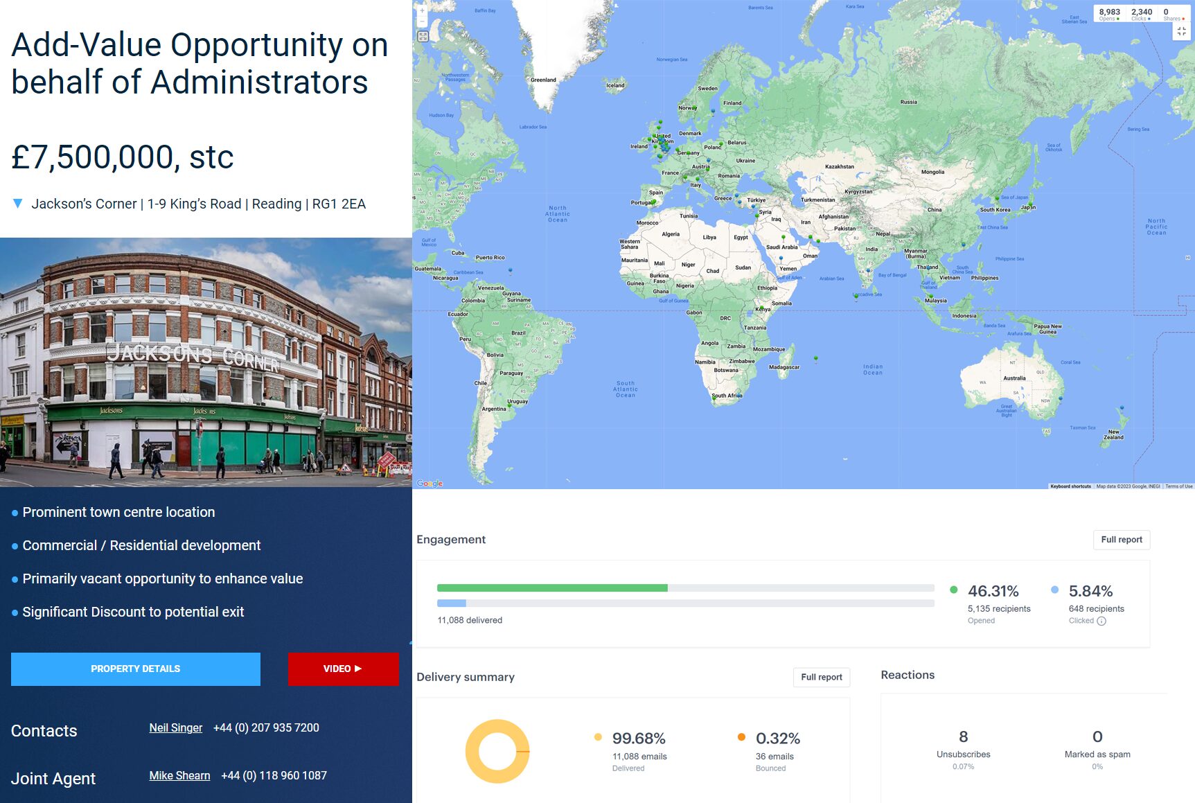Click the '0.32%' bounced value
1195x803 pixels.
[x=778, y=739]
